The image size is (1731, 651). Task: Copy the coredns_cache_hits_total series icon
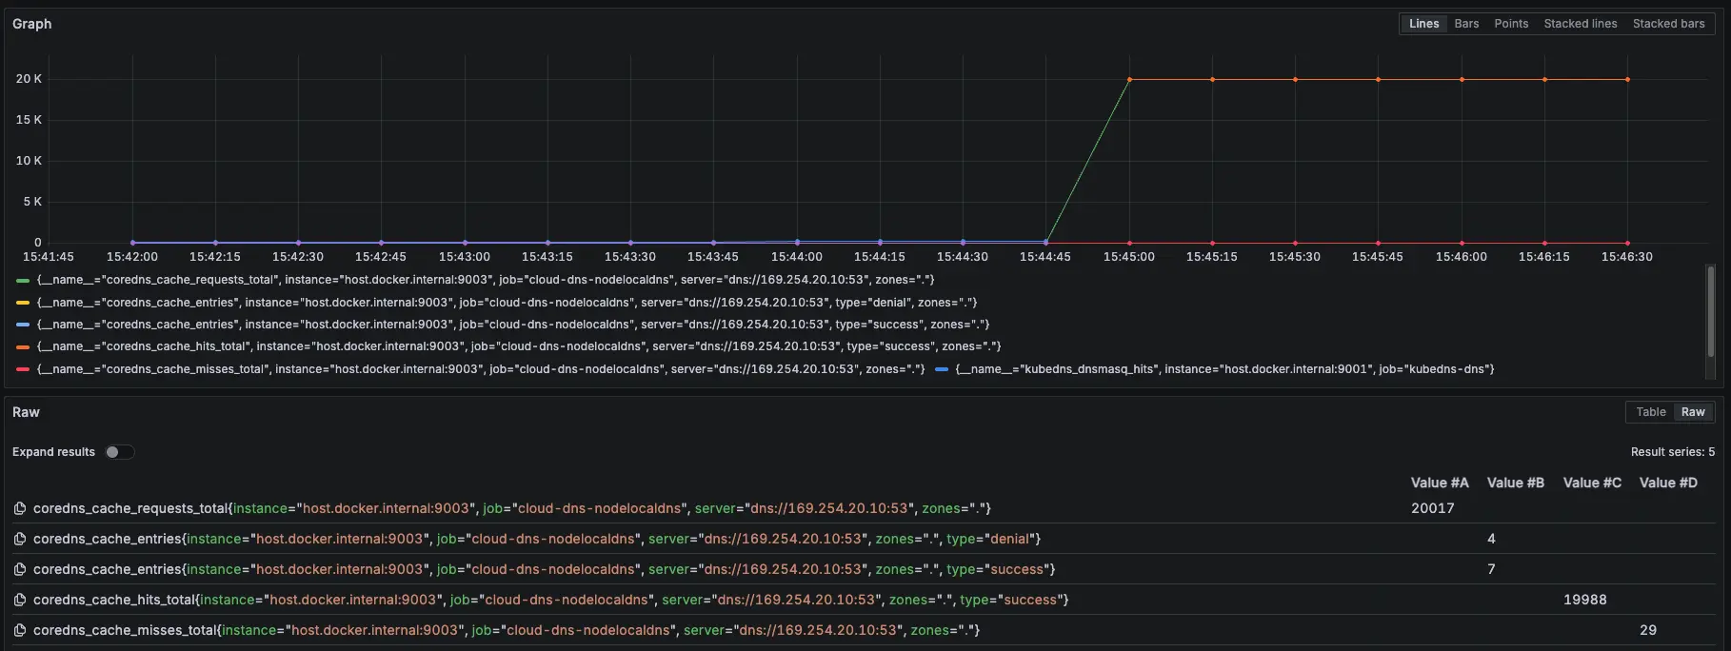19,601
